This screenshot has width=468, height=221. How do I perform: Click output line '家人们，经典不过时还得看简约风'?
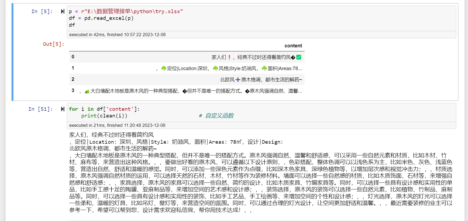point(112,135)
